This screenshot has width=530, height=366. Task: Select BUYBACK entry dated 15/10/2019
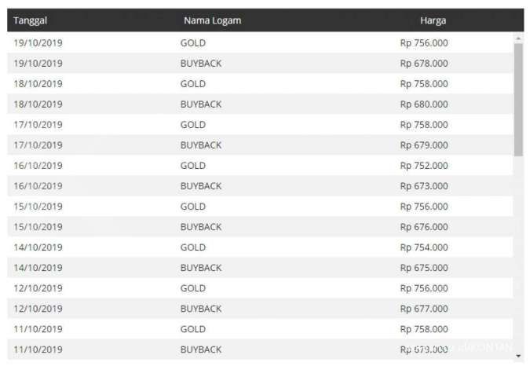pos(201,227)
